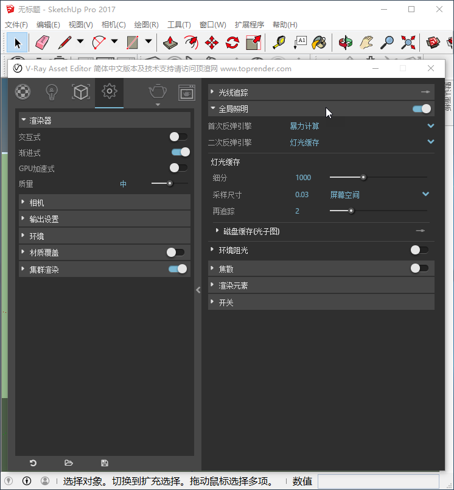Viewport: 454px width, 490px height.
Task: Choose the Rotate tool with red circular arrows
Action: (232, 42)
